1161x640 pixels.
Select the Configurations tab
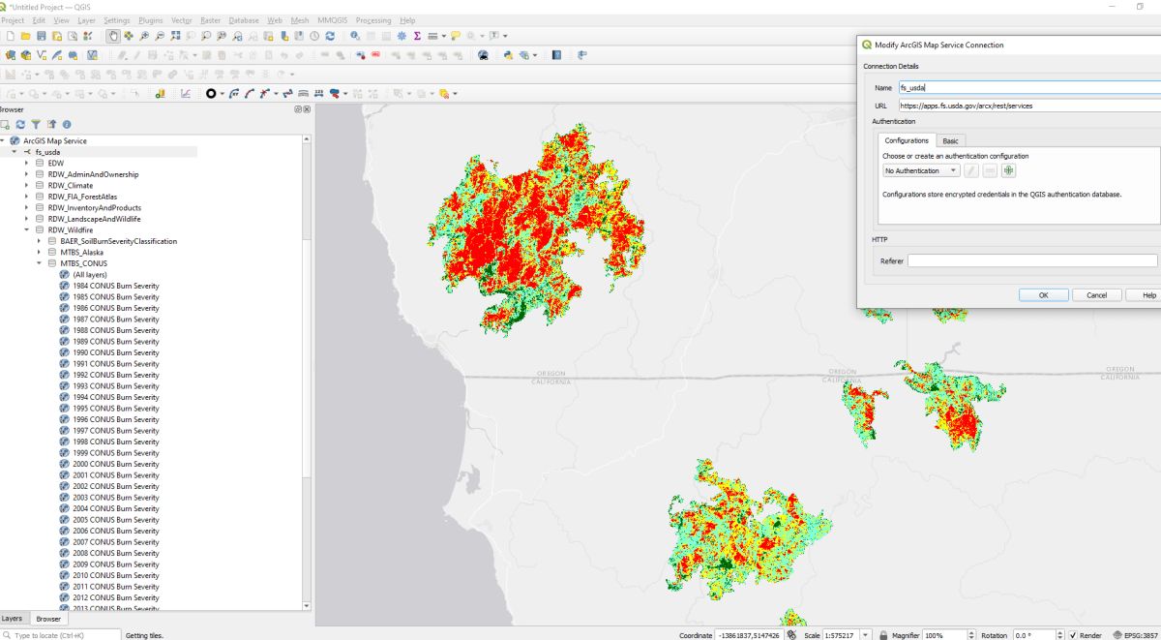pos(907,140)
